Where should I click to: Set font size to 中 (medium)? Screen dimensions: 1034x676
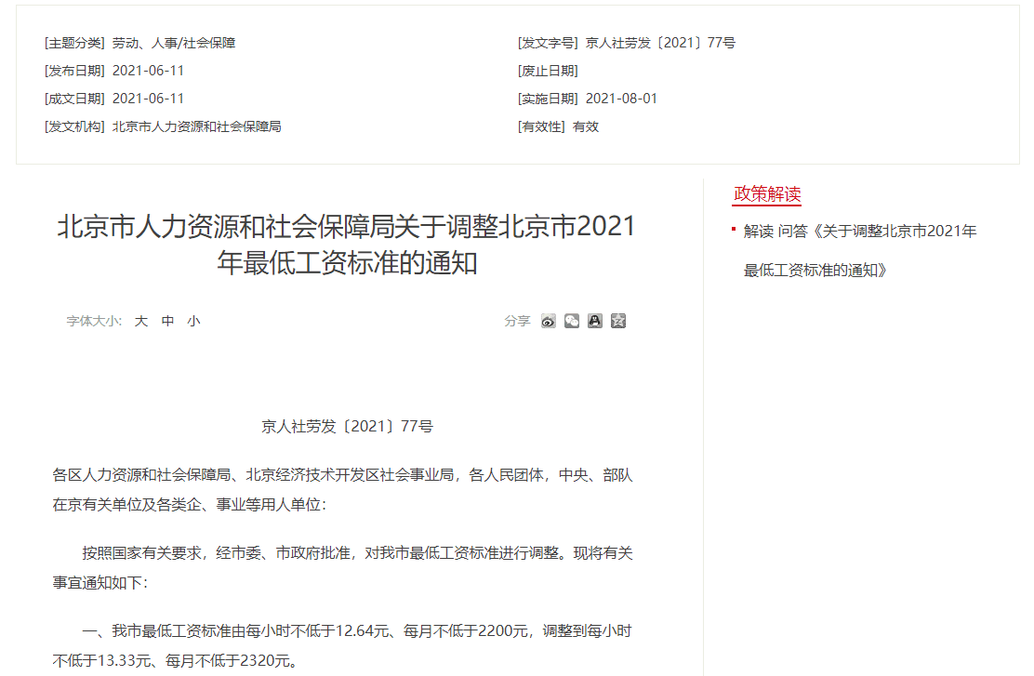click(x=167, y=321)
